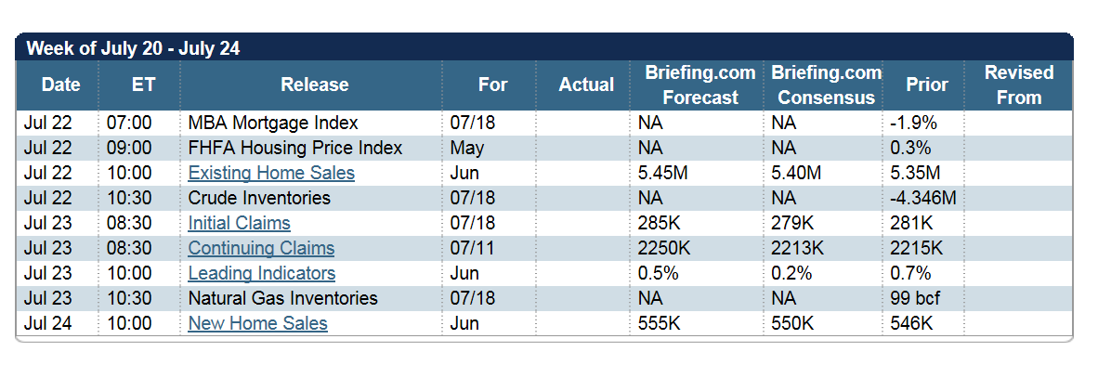Screen dimensions: 1098x365
Task: Click the 0.2% consensus for Leading Indicators
Action: (x=791, y=273)
